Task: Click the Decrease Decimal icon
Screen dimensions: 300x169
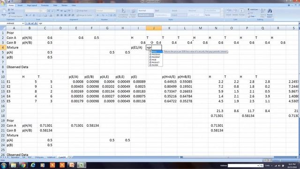Action: click(x=114, y=15)
